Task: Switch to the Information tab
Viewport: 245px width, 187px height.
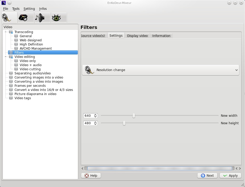Action: click(x=161, y=36)
